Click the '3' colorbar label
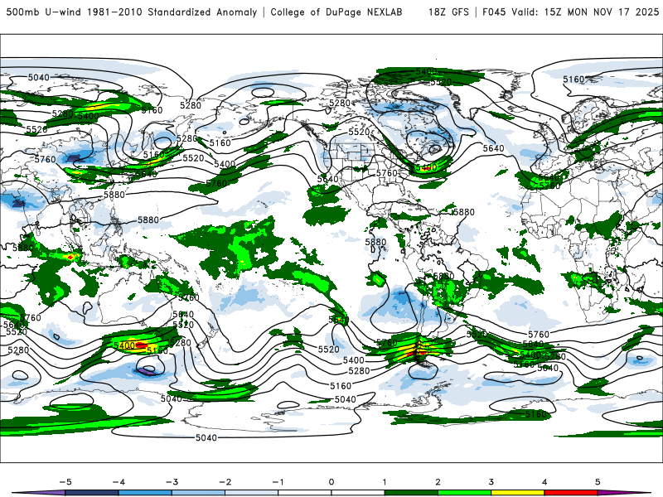Image resolution: width=663 pixels, height=497 pixels. pos(491,482)
